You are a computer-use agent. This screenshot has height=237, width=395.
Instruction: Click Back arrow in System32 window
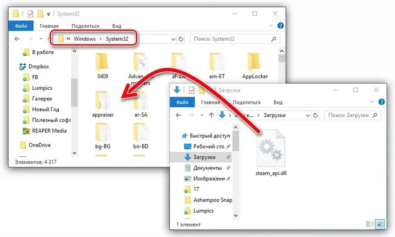(x=17, y=39)
